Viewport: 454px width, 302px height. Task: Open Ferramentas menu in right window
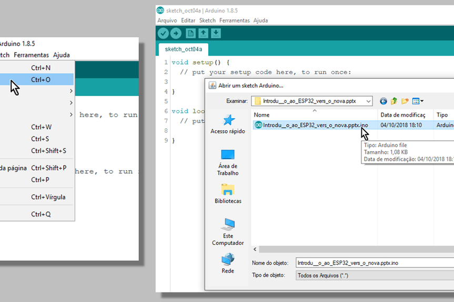[x=234, y=20]
